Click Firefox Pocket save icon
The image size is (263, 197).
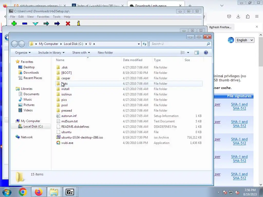[229, 16]
